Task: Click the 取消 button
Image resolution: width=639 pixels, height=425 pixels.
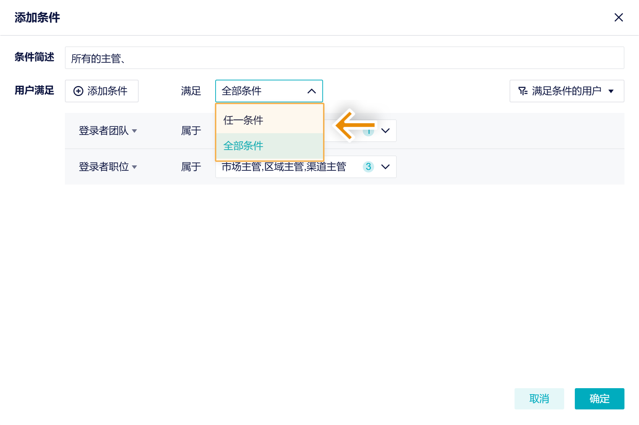Action: (x=539, y=399)
